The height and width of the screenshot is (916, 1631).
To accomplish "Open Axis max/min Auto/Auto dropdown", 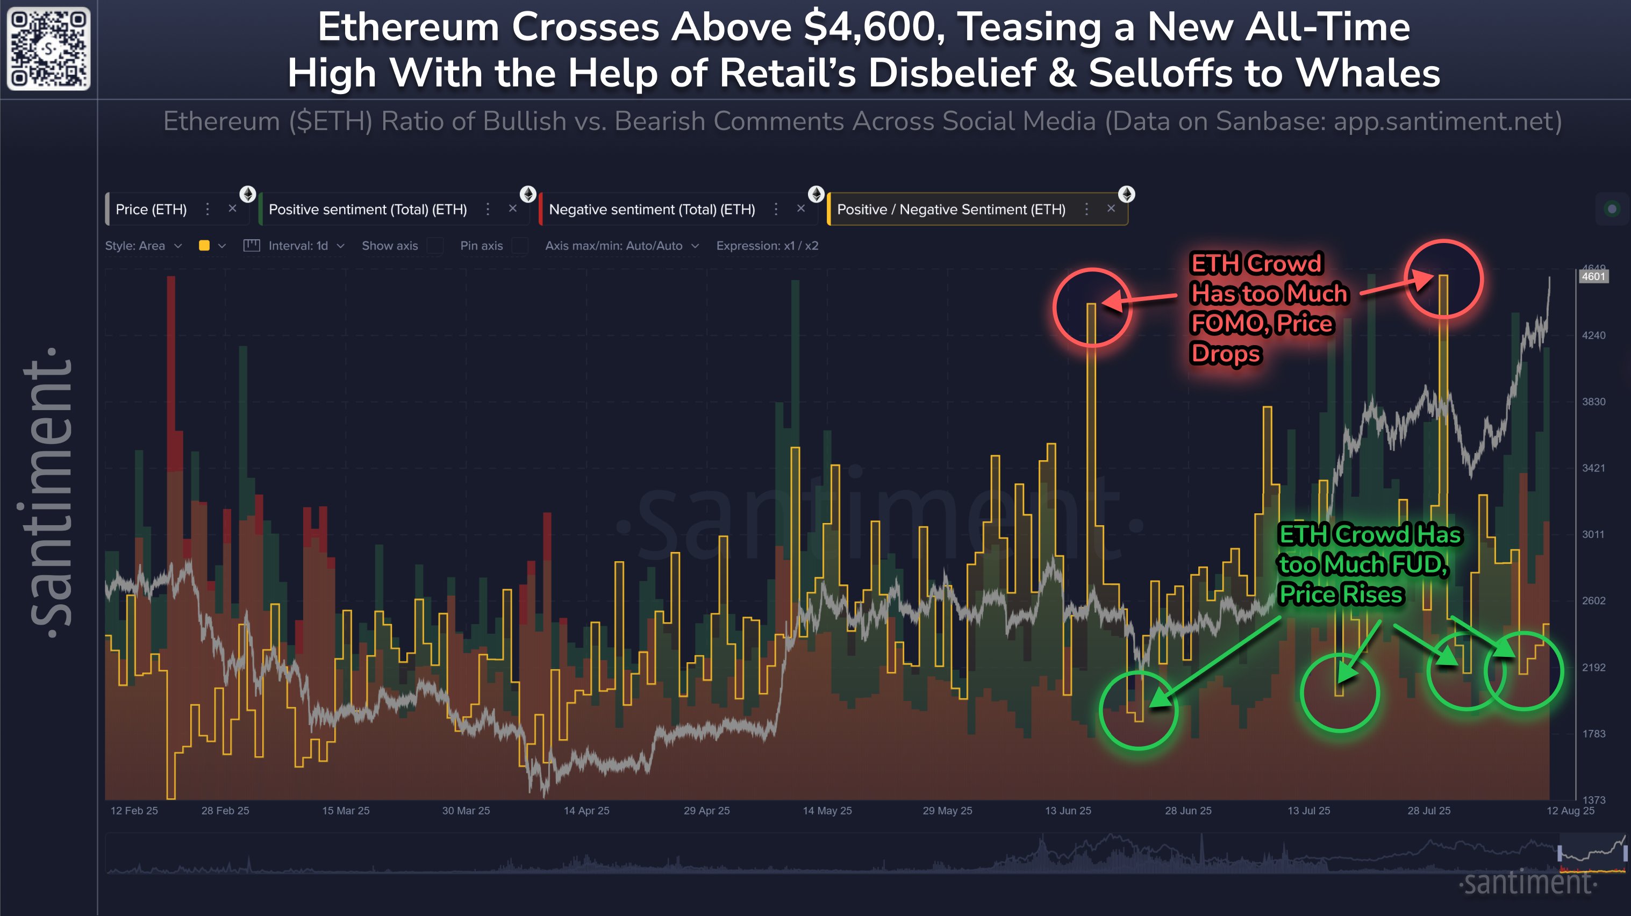I will 622,246.
